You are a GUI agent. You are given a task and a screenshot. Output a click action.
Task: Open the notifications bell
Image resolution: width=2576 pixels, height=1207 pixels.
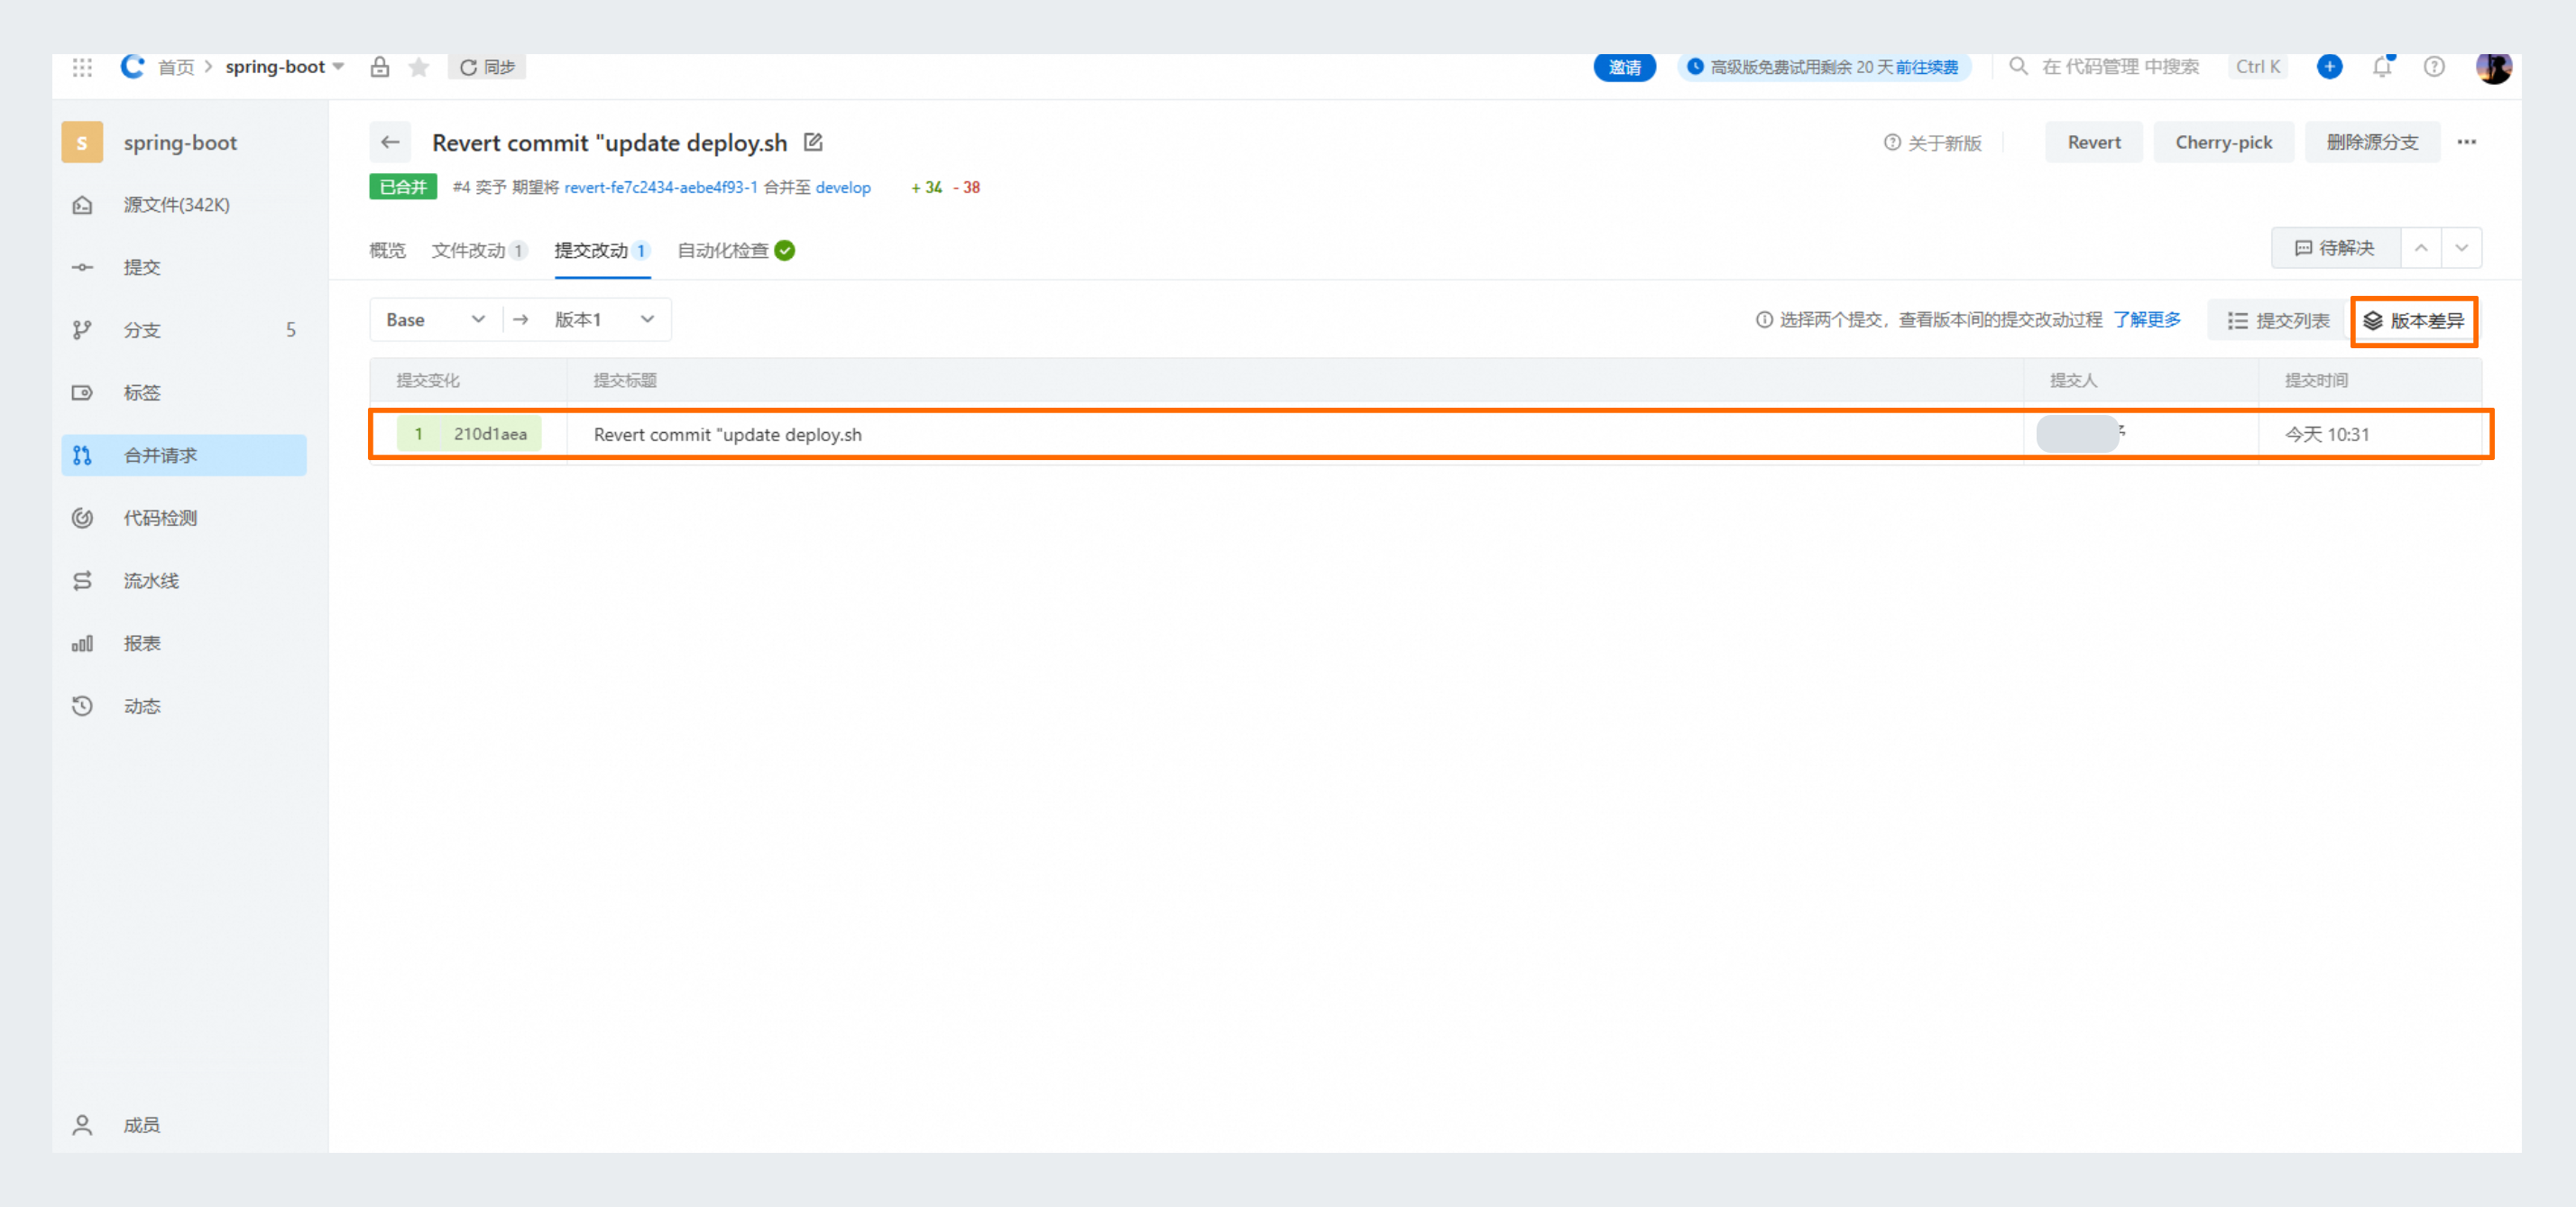[2382, 67]
